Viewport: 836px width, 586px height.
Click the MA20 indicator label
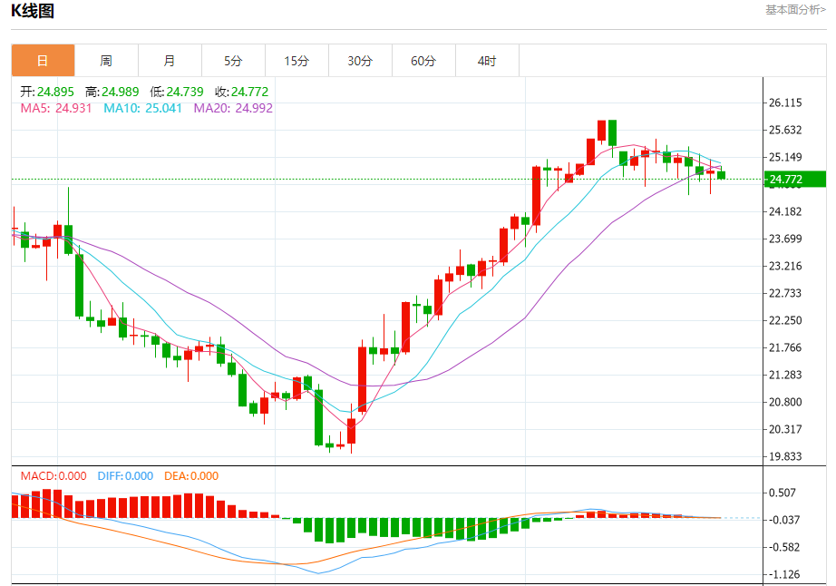(x=232, y=108)
